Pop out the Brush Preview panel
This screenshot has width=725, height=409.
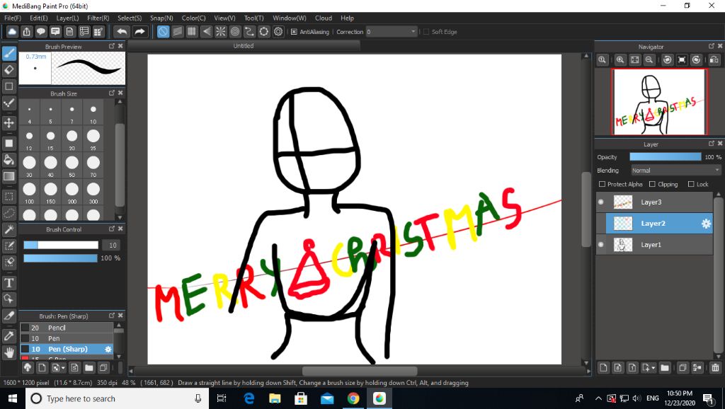[111, 46]
